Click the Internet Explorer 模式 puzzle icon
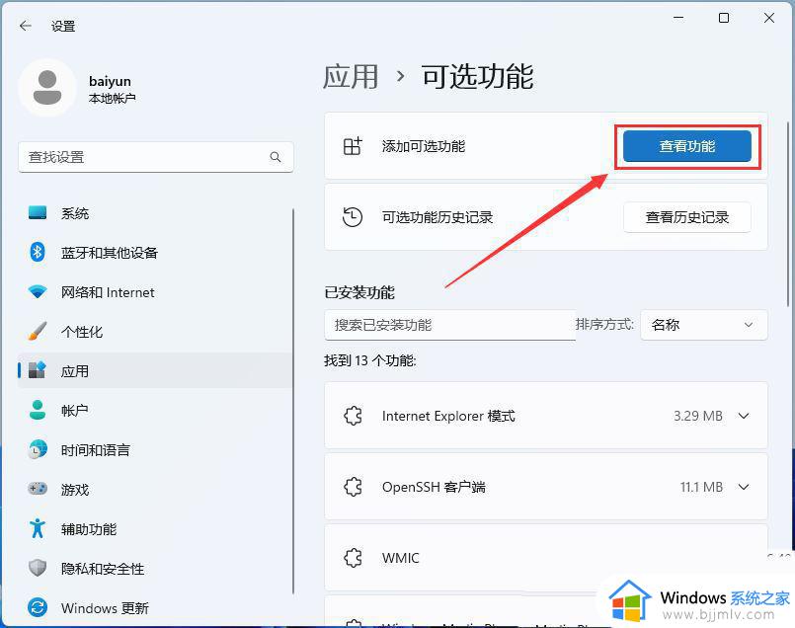This screenshot has height=628, width=795. [353, 416]
